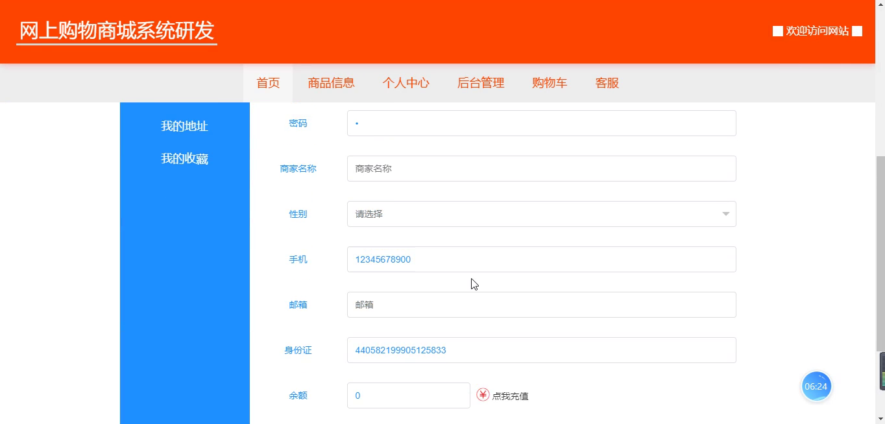Select 我的地址 in blue sidebar
This screenshot has height=424, width=885.
click(x=184, y=126)
